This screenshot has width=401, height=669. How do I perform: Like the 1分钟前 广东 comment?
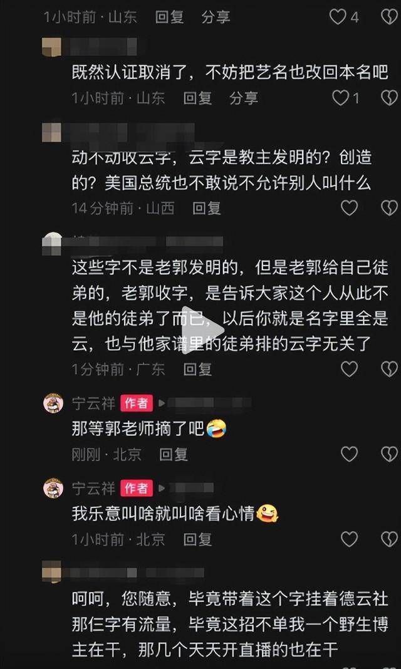coord(349,368)
